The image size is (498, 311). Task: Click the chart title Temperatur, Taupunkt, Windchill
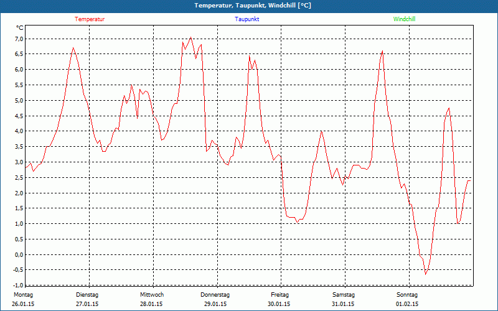point(253,6)
